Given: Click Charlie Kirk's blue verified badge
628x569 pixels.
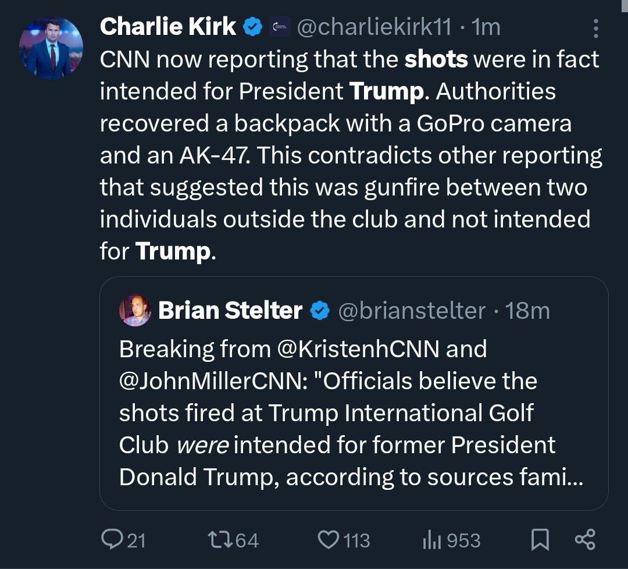Looking at the screenshot, I should [252, 27].
